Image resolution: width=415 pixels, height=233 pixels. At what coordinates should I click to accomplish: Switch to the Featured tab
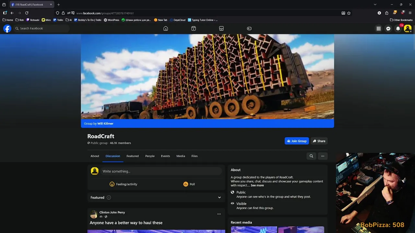click(133, 156)
